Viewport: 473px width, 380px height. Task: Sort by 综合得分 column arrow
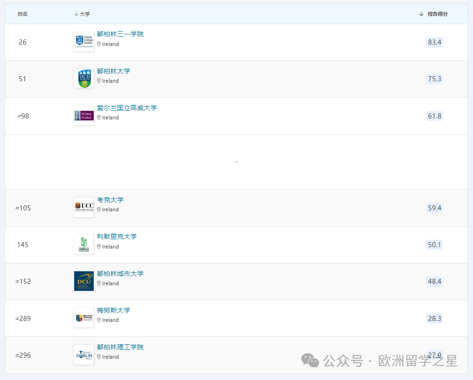(422, 14)
